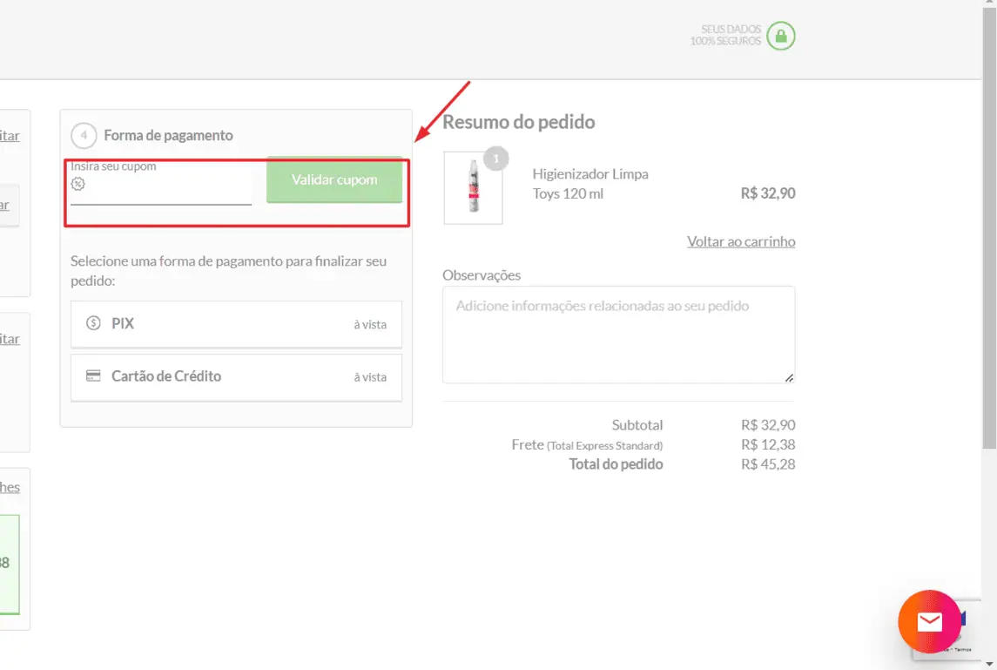Click the Observações textarea resize handle
This screenshot has width=997, height=670.
(x=789, y=378)
